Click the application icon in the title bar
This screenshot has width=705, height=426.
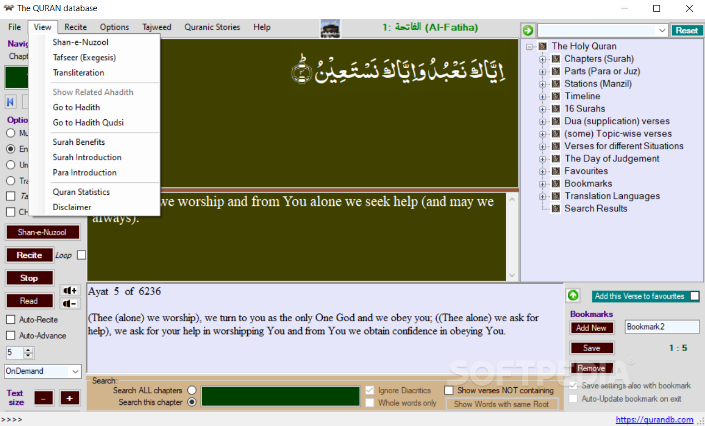8,8
